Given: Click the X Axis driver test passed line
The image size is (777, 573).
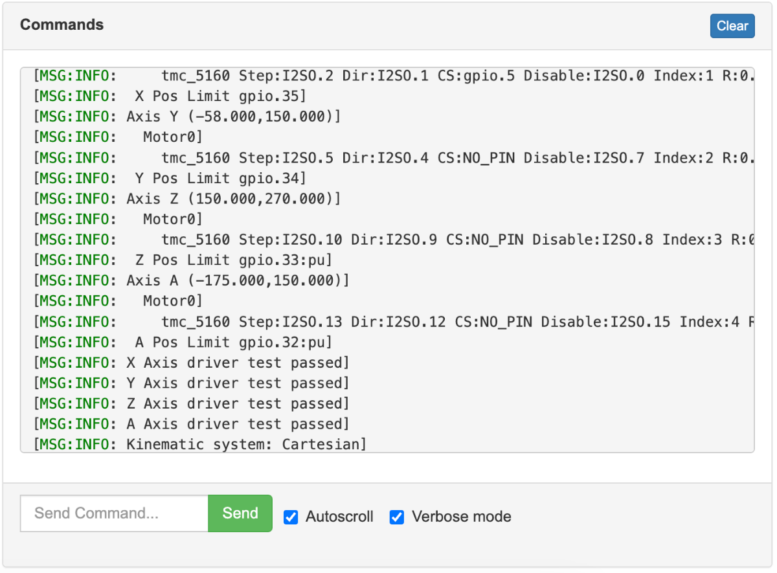Looking at the screenshot, I should [192, 363].
